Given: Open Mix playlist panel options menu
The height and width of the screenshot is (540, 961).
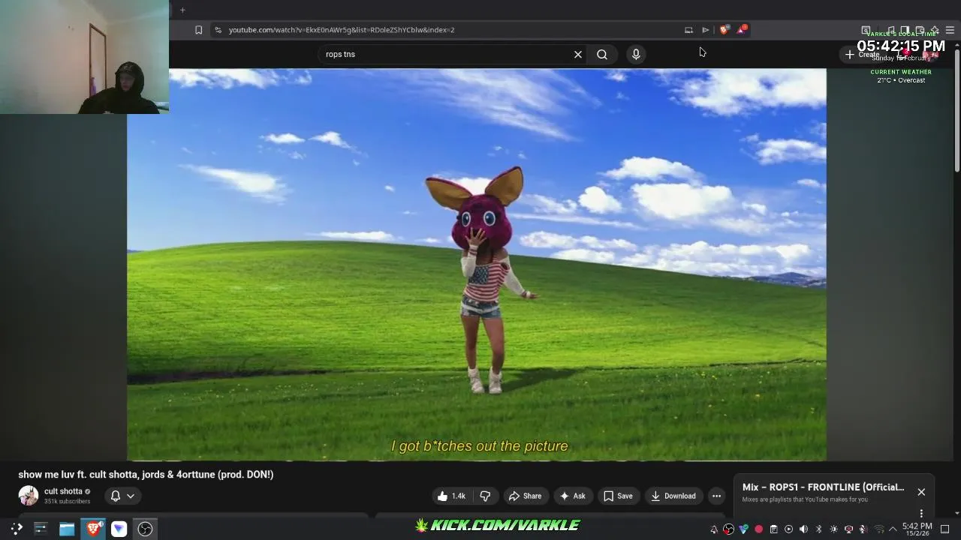Looking at the screenshot, I should click(921, 514).
